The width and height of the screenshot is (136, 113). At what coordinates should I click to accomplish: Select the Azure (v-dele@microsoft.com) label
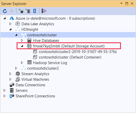click(55, 18)
